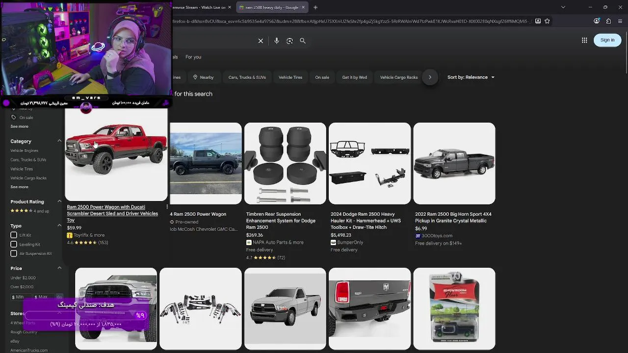Click the Nearby location pin chip icon

[x=195, y=77]
